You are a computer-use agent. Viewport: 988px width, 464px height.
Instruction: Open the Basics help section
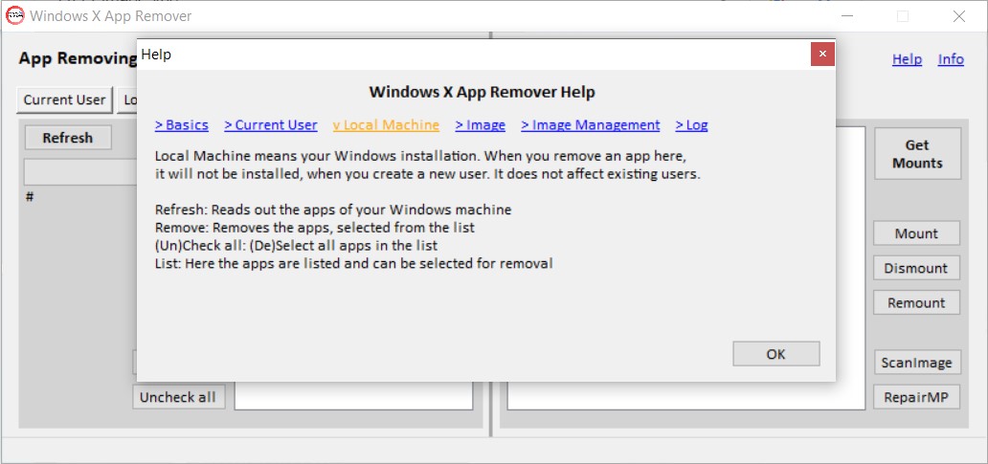pos(182,125)
